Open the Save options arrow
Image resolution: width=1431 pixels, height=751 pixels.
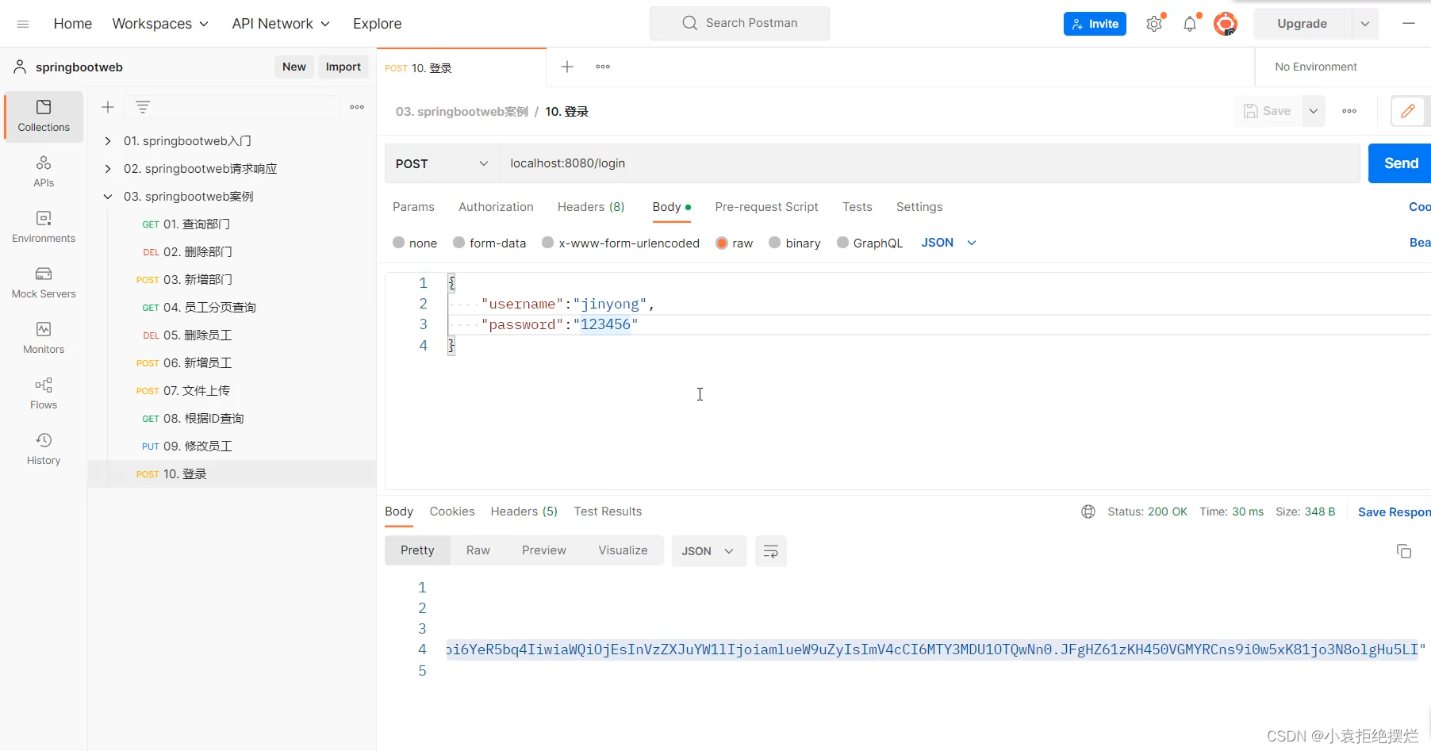click(x=1314, y=111)
